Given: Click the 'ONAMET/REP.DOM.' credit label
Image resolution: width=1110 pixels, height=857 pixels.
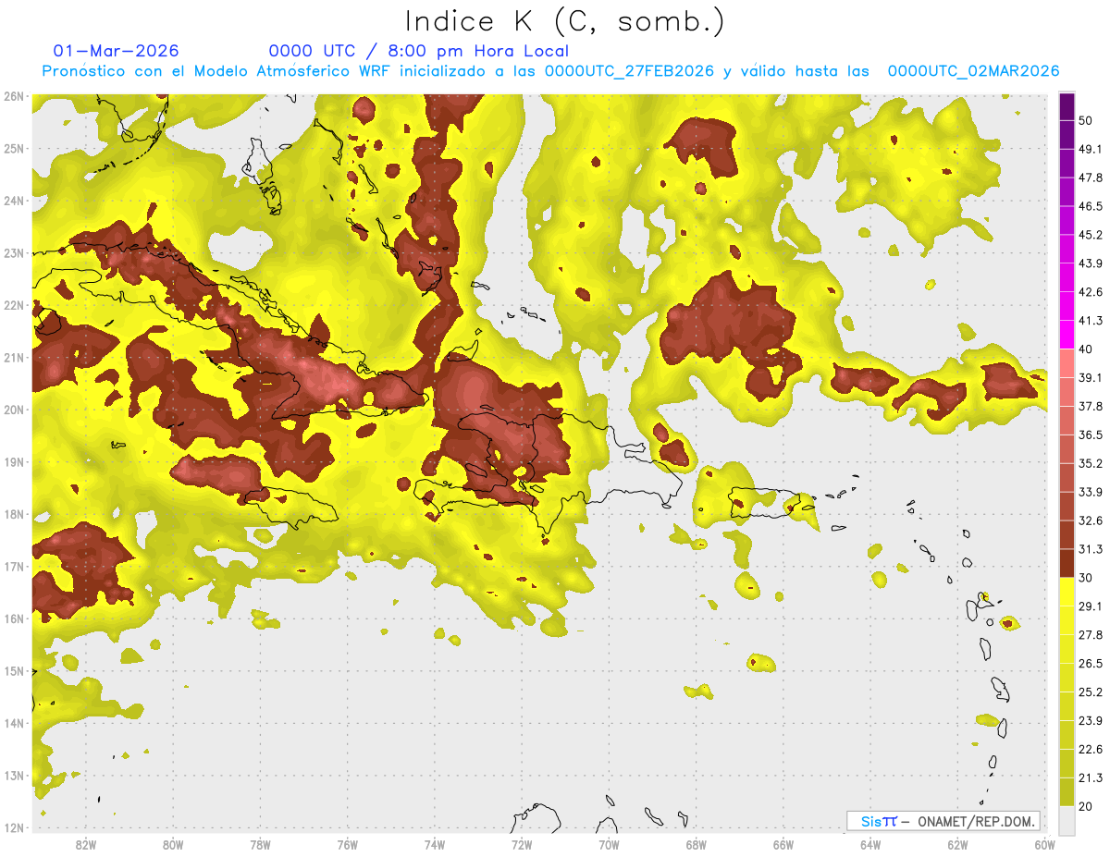Looking at the screenshot, I should (x=974, y=821).
